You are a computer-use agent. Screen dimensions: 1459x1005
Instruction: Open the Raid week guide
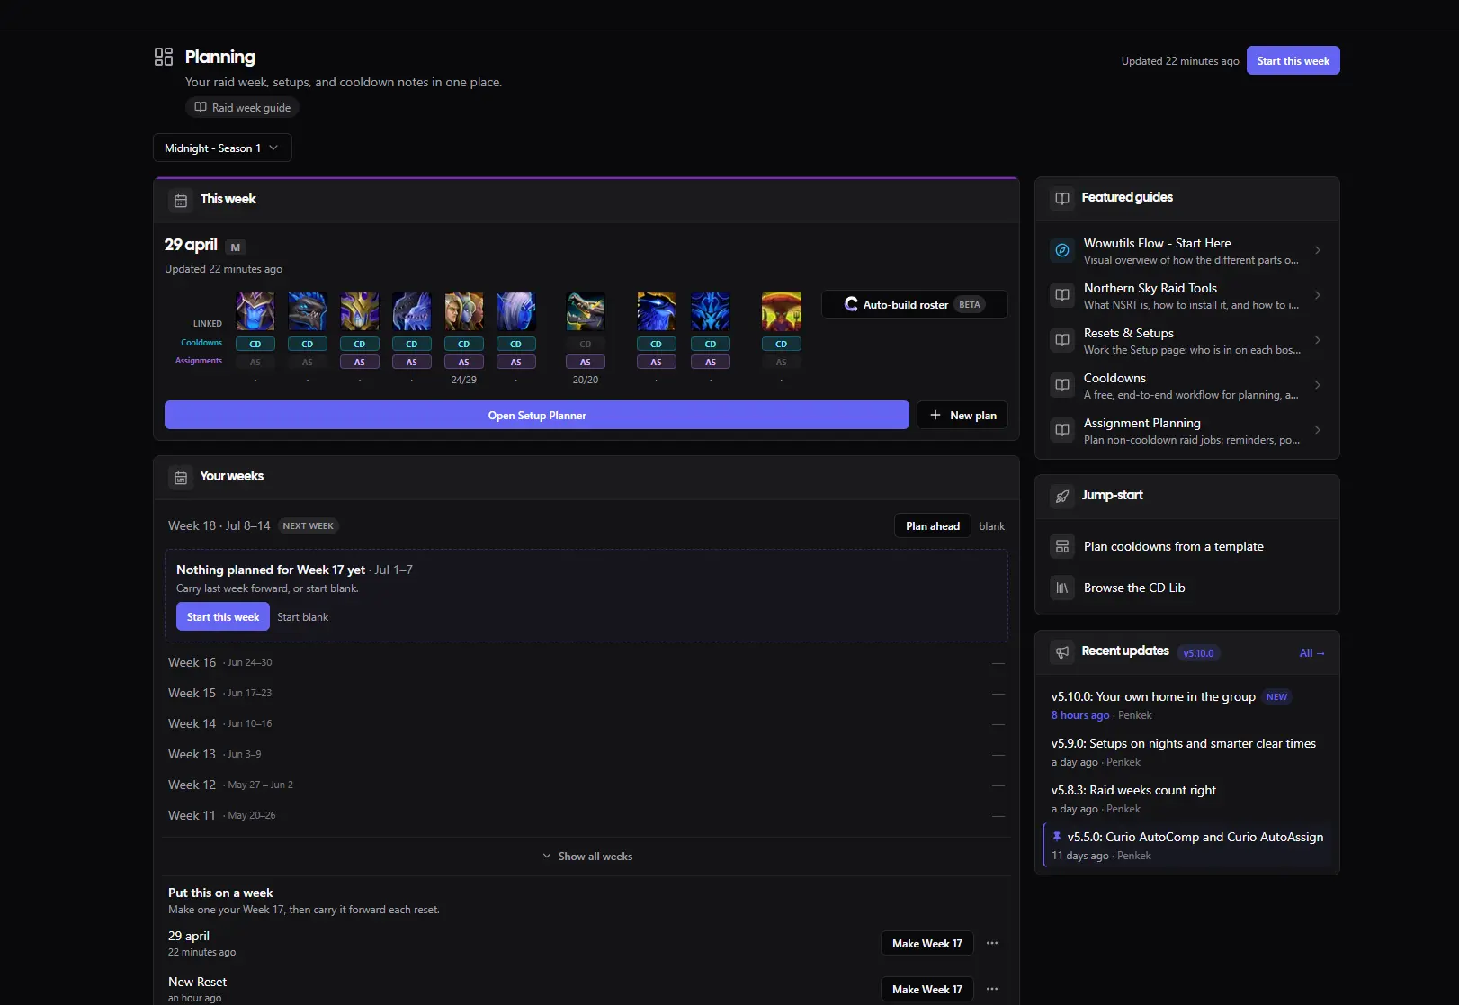[x=243, y=107]
